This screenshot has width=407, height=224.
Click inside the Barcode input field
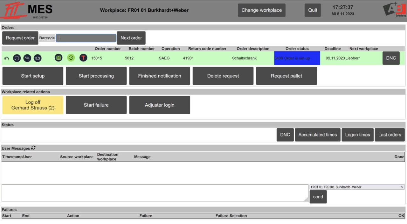coord(86,38)
